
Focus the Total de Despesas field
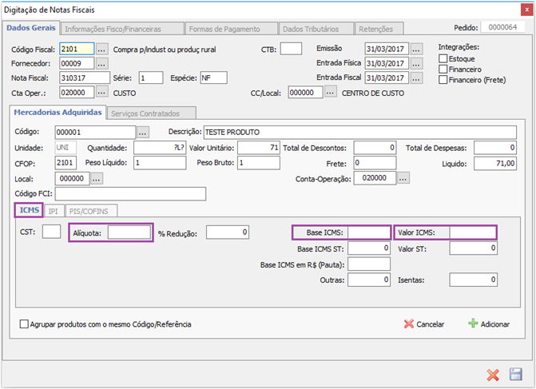[x=495, y=148]
